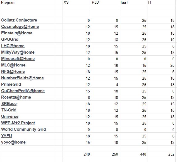Screen dimensions: 177x162
Task: Open the PrimeGrid link
Action: [x=11, y=84]
